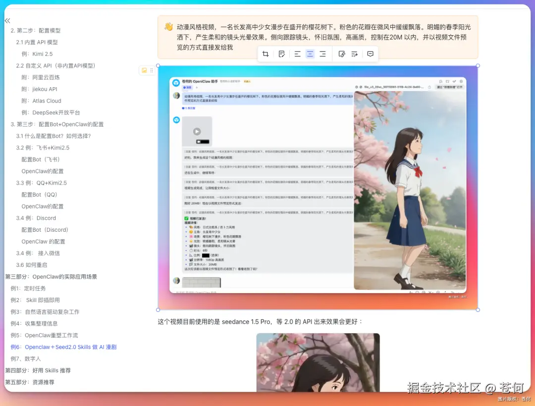Toggle left alignment for the image
Screen dimensions: 535x406
[298, 53]
